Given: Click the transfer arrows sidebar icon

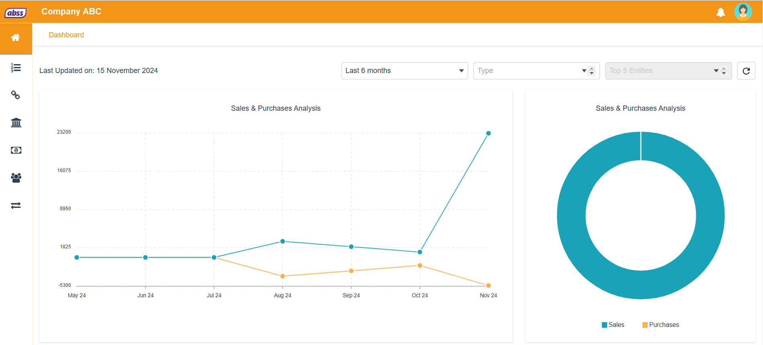Looking at the screenshot, I should (16, 205).
